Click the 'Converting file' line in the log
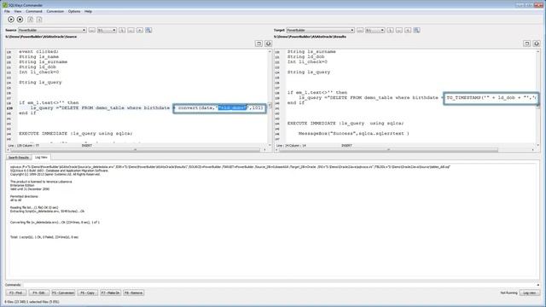This screenshot has height=307, width=546. click(x=55, y=222)
